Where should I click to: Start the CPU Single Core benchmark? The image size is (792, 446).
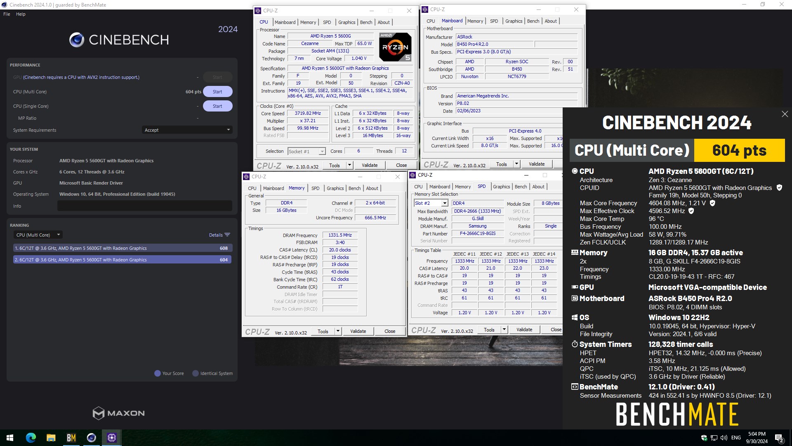pyautogui.click(x=217, y=106)
